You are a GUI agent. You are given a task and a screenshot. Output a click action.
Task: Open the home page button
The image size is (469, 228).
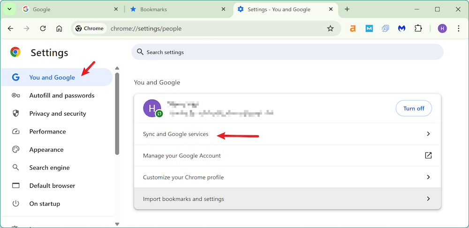(59, 29)
